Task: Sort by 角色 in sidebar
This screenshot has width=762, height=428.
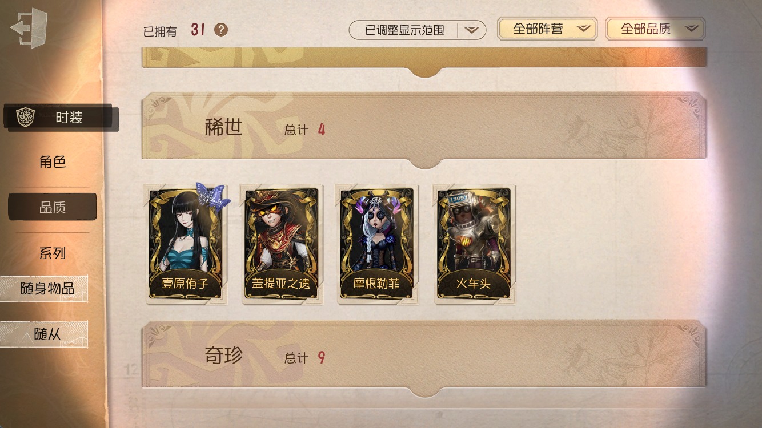Action: pos(53,162)
